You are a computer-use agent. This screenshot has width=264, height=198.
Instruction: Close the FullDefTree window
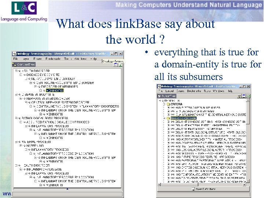point(248,87)
